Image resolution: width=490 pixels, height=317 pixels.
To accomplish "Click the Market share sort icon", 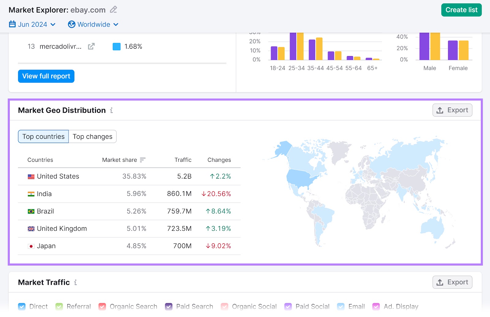I will point(142,160).
